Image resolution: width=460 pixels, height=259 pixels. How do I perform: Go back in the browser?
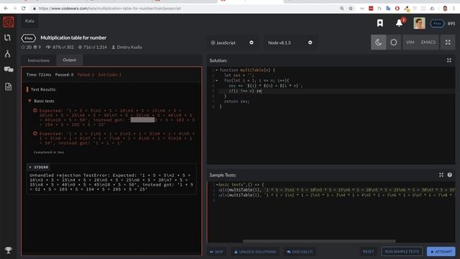tap(6, 9)
